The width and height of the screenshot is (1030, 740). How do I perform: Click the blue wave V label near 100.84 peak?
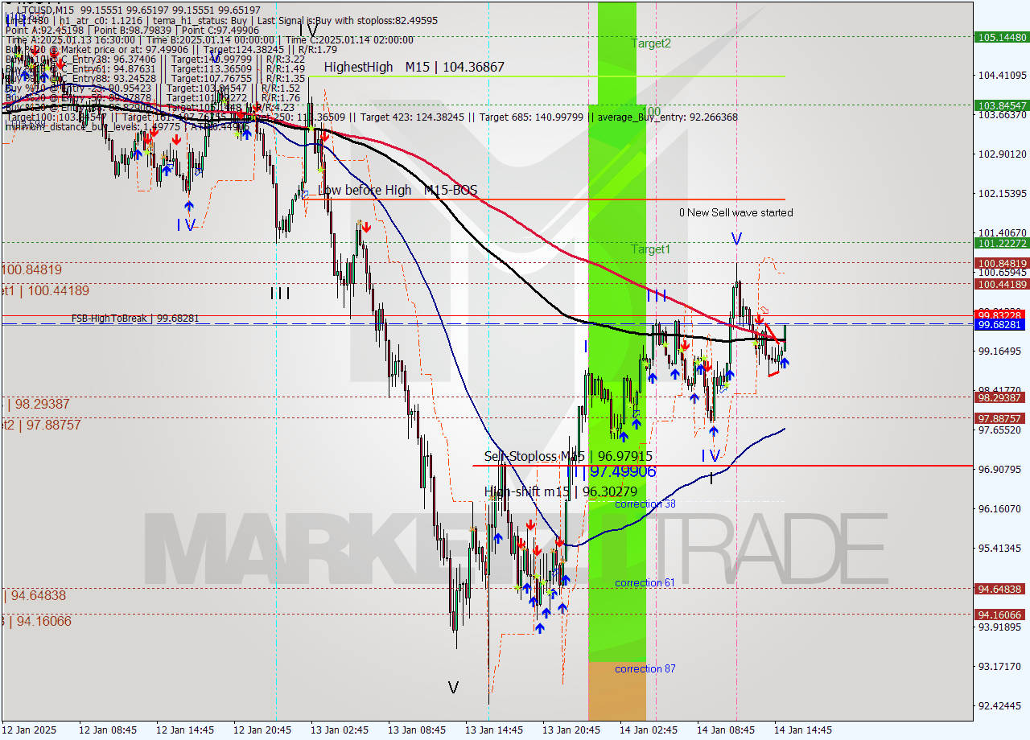pyautogui.click(x=736, y=238)
